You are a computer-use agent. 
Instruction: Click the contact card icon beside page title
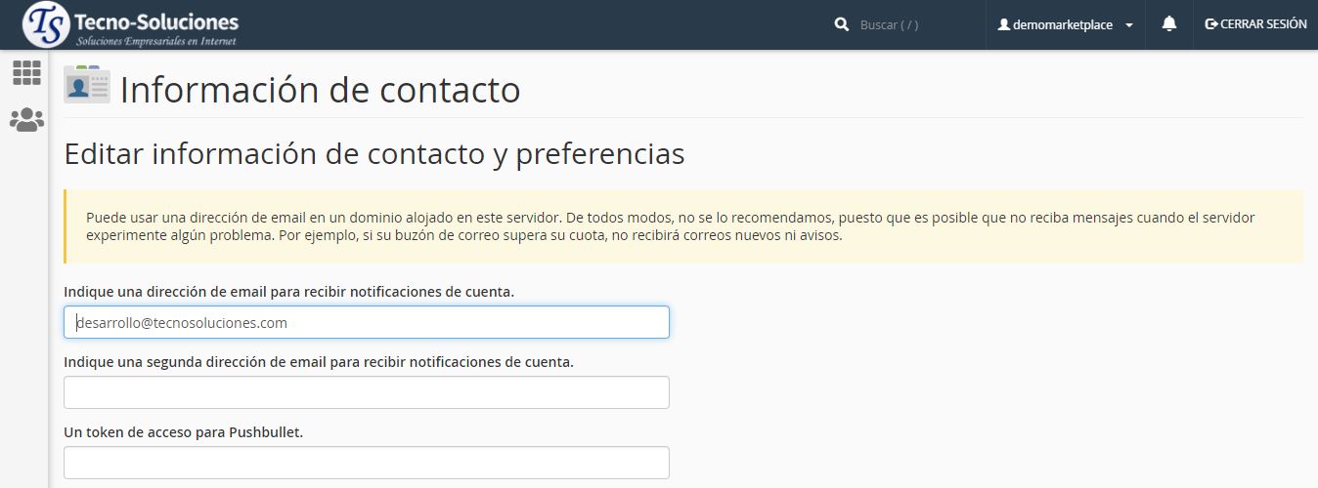(87, 85)
